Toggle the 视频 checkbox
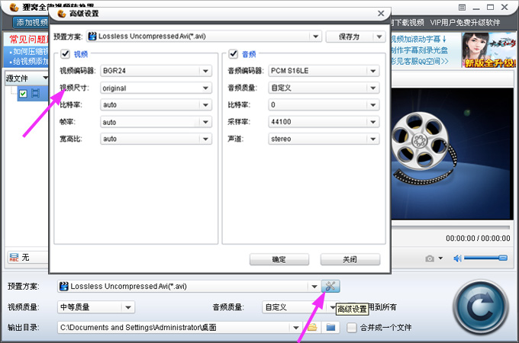 (x=65, y=54)
